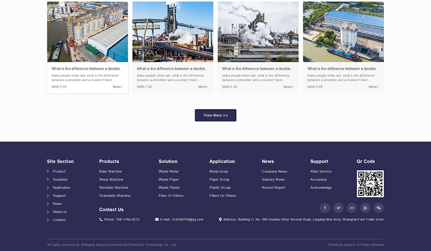The image size is (431, 251).
Task: Click the envelope icon beside E-mail
Action: click(157, 219)
